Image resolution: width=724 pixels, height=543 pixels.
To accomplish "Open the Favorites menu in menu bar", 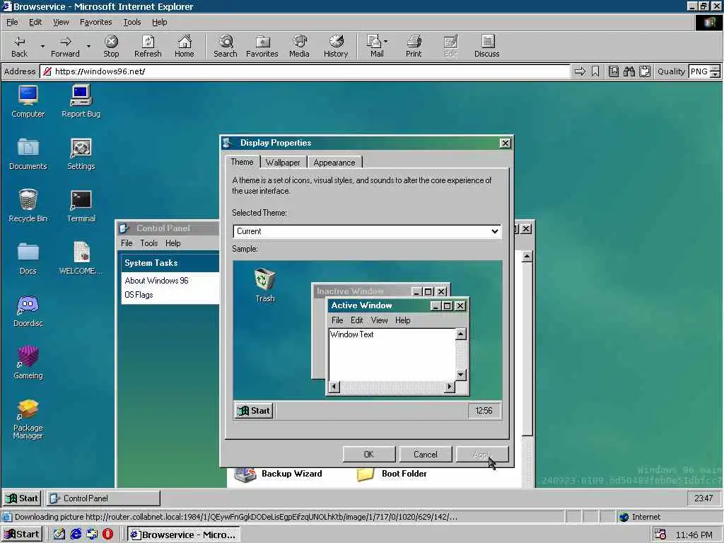I will [95, 22].
